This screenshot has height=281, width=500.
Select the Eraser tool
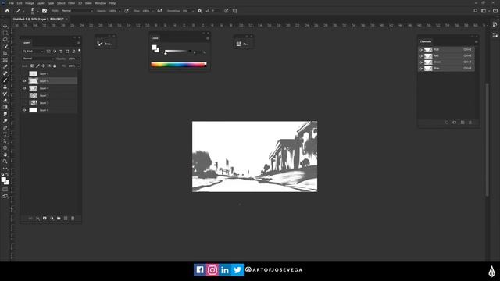click(5, 101)
